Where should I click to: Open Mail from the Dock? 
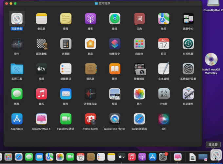(x=39, y=157)
